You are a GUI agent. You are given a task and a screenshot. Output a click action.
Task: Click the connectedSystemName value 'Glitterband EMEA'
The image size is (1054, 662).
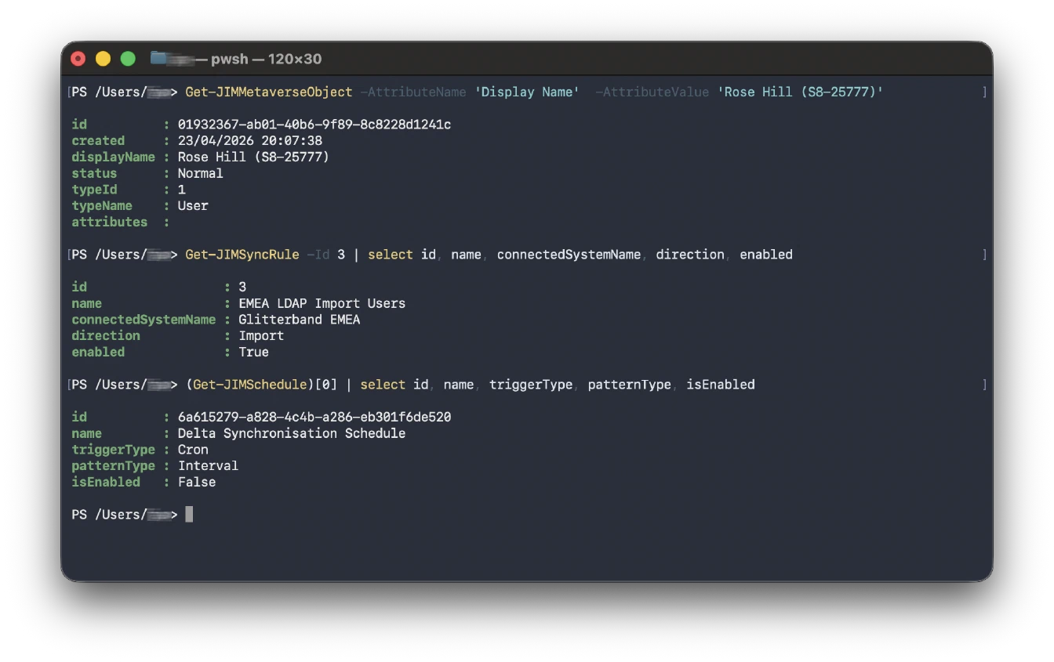(x=299, y=319)
